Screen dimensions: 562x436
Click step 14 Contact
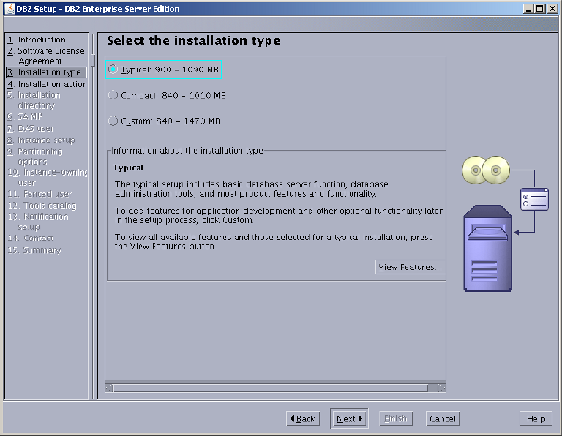pyautogui.click(x=31, y=238)
